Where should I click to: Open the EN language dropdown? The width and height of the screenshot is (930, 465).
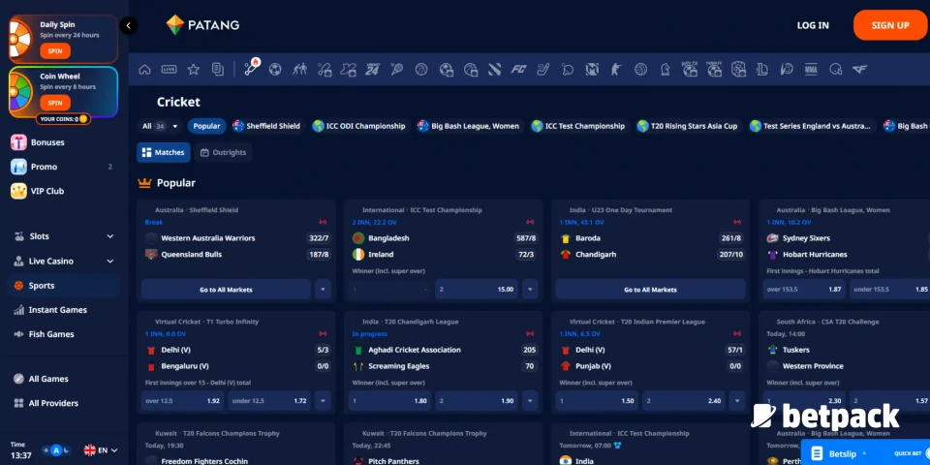click(101, 449)
